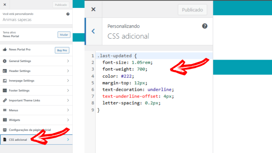Click the Menus hamburger icon
This screenshot has width=272, height=153.
click(5, 110)
